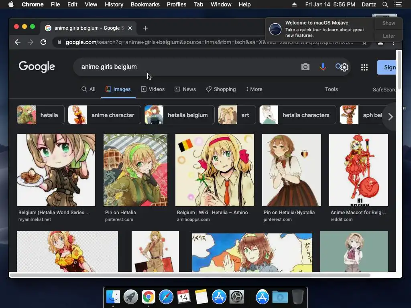Open the Trash in the Dock
411x308 pixels.
(x=298, y=297)
